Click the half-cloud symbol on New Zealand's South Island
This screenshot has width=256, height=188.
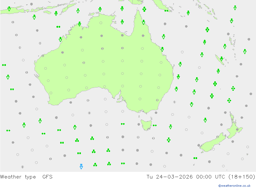217,137
